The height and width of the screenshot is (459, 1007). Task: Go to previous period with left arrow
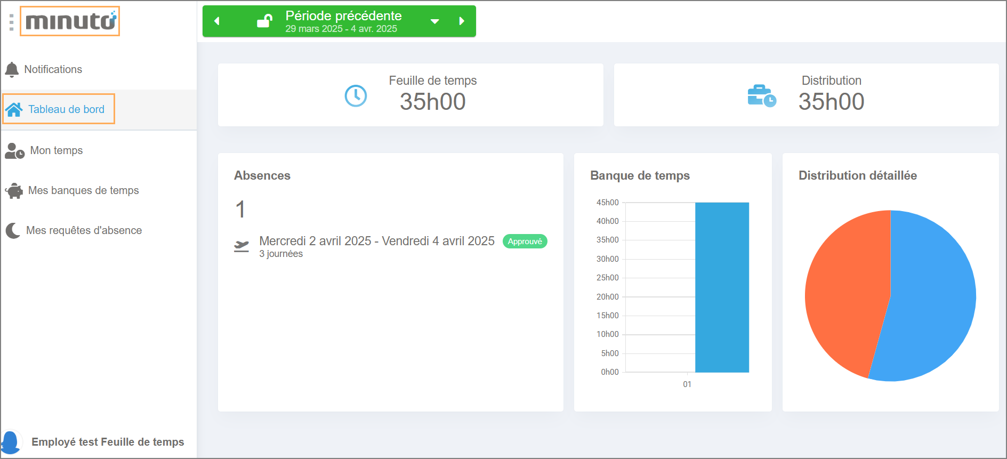(217, 21)
